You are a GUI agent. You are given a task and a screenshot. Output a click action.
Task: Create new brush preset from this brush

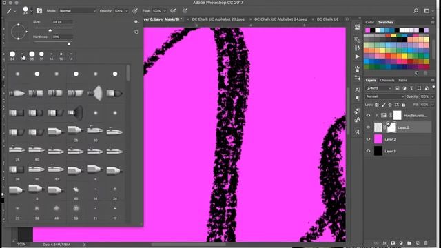(136, 32)
